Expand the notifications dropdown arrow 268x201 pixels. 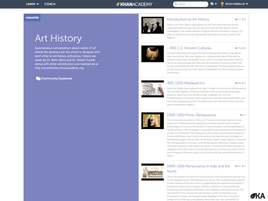click(x=216, y=4)
